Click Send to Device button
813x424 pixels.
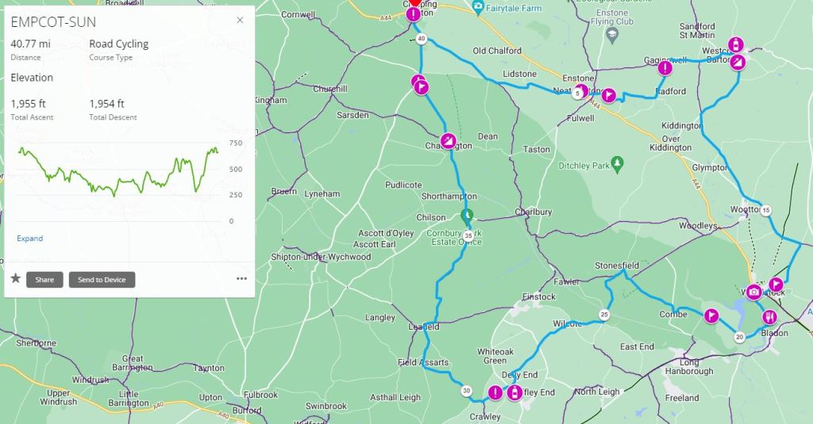102,280
